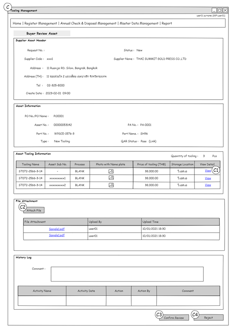Image resolution: width=233 pixels, height=329 pixels.
Task: Click the Asset Sub No. column header
Action: click(x=57, y=164)
